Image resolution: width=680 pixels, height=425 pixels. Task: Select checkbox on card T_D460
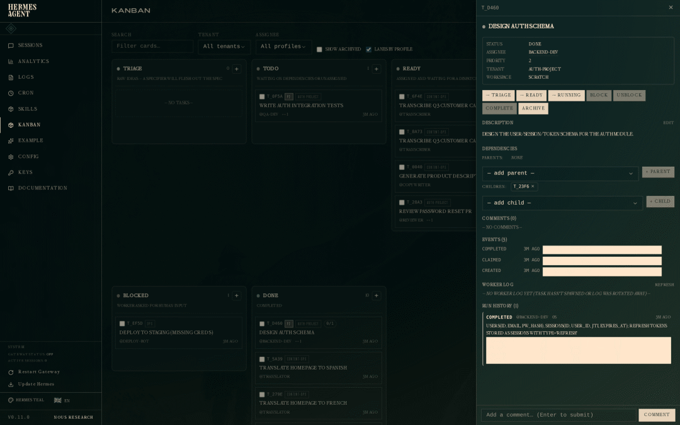click(x=262, y=324)
